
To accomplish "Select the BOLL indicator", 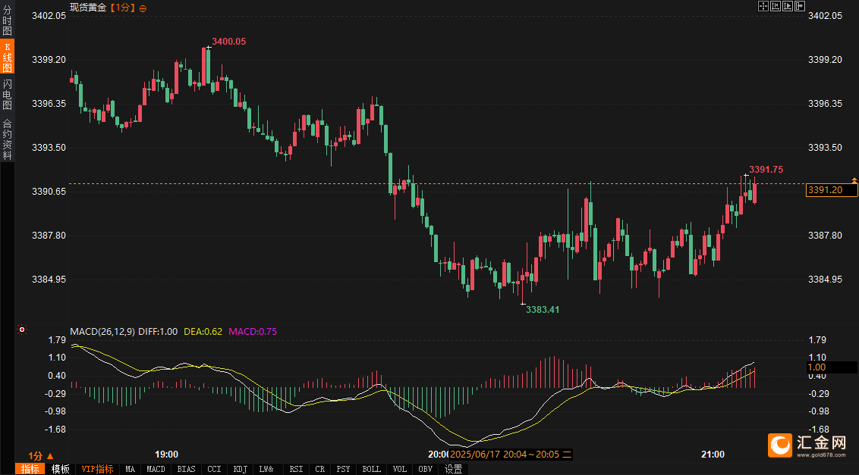I will (371, 469).
